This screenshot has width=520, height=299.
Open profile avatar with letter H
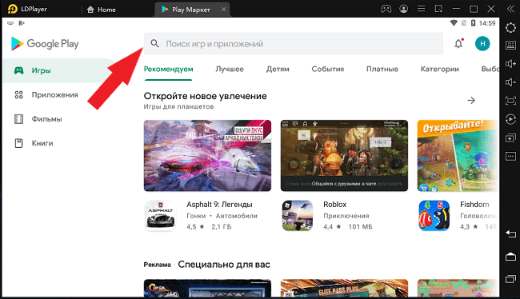(482, 43)
